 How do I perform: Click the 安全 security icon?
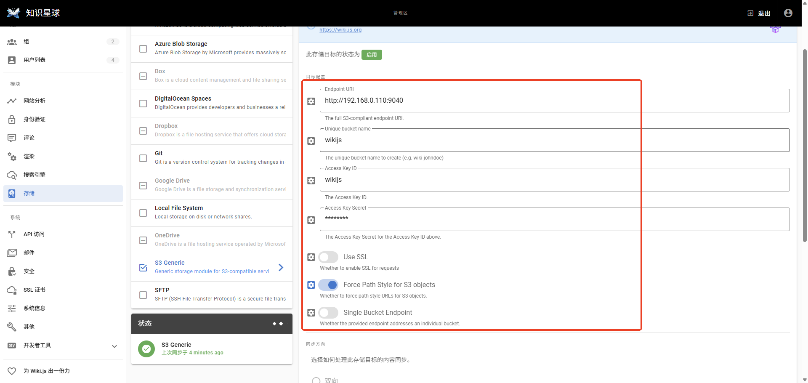12,271
